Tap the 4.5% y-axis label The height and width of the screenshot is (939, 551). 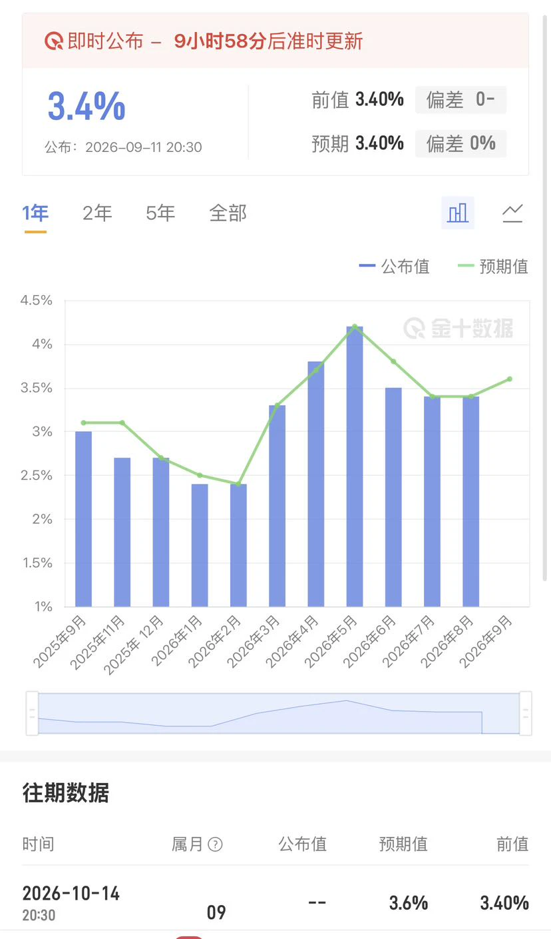tap(36, 301)
